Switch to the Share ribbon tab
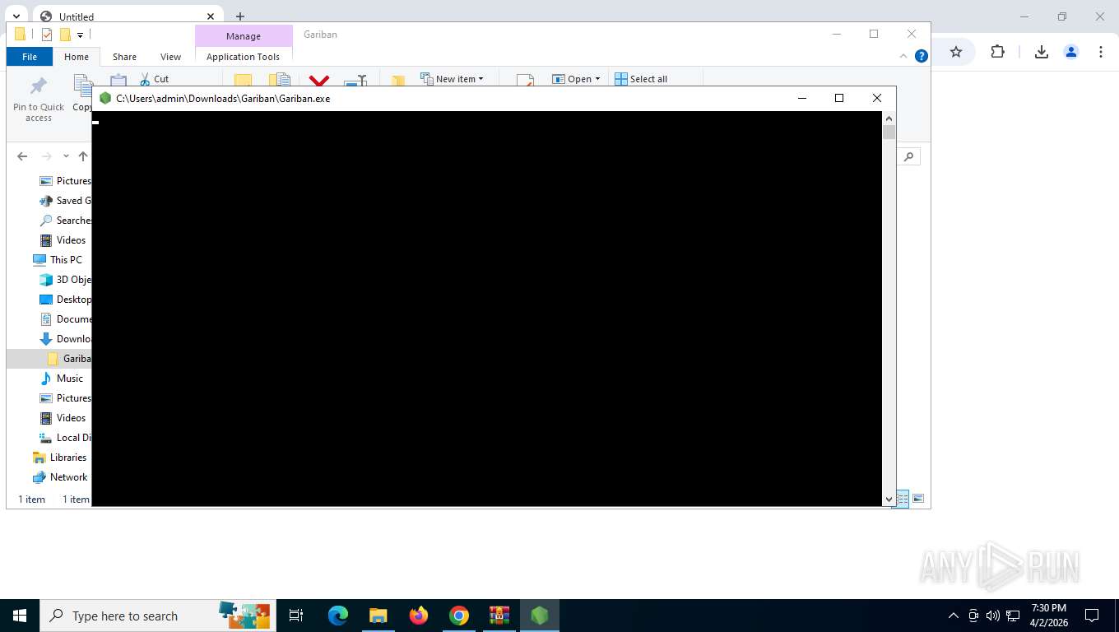Viewport: 1119px width, 632px height. [x=124, y=57]
